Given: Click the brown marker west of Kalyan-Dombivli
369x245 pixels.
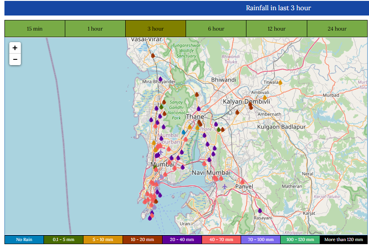Looking at the screenshot, I should tap(237, 112).
